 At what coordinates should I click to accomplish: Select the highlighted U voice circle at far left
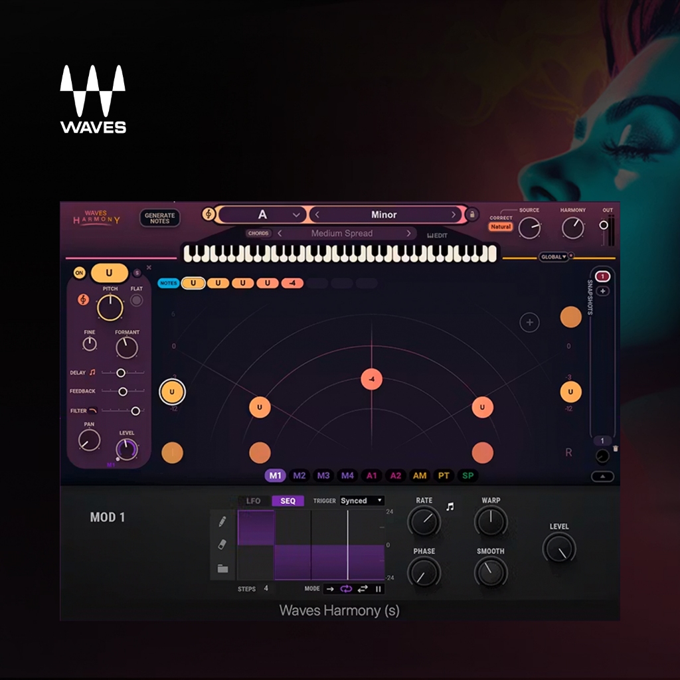click(172, 392)
